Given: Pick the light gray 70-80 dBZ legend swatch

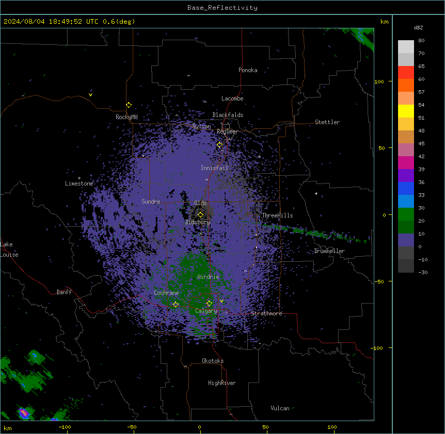Looking at the screenshot, I should tap(406, 47).
